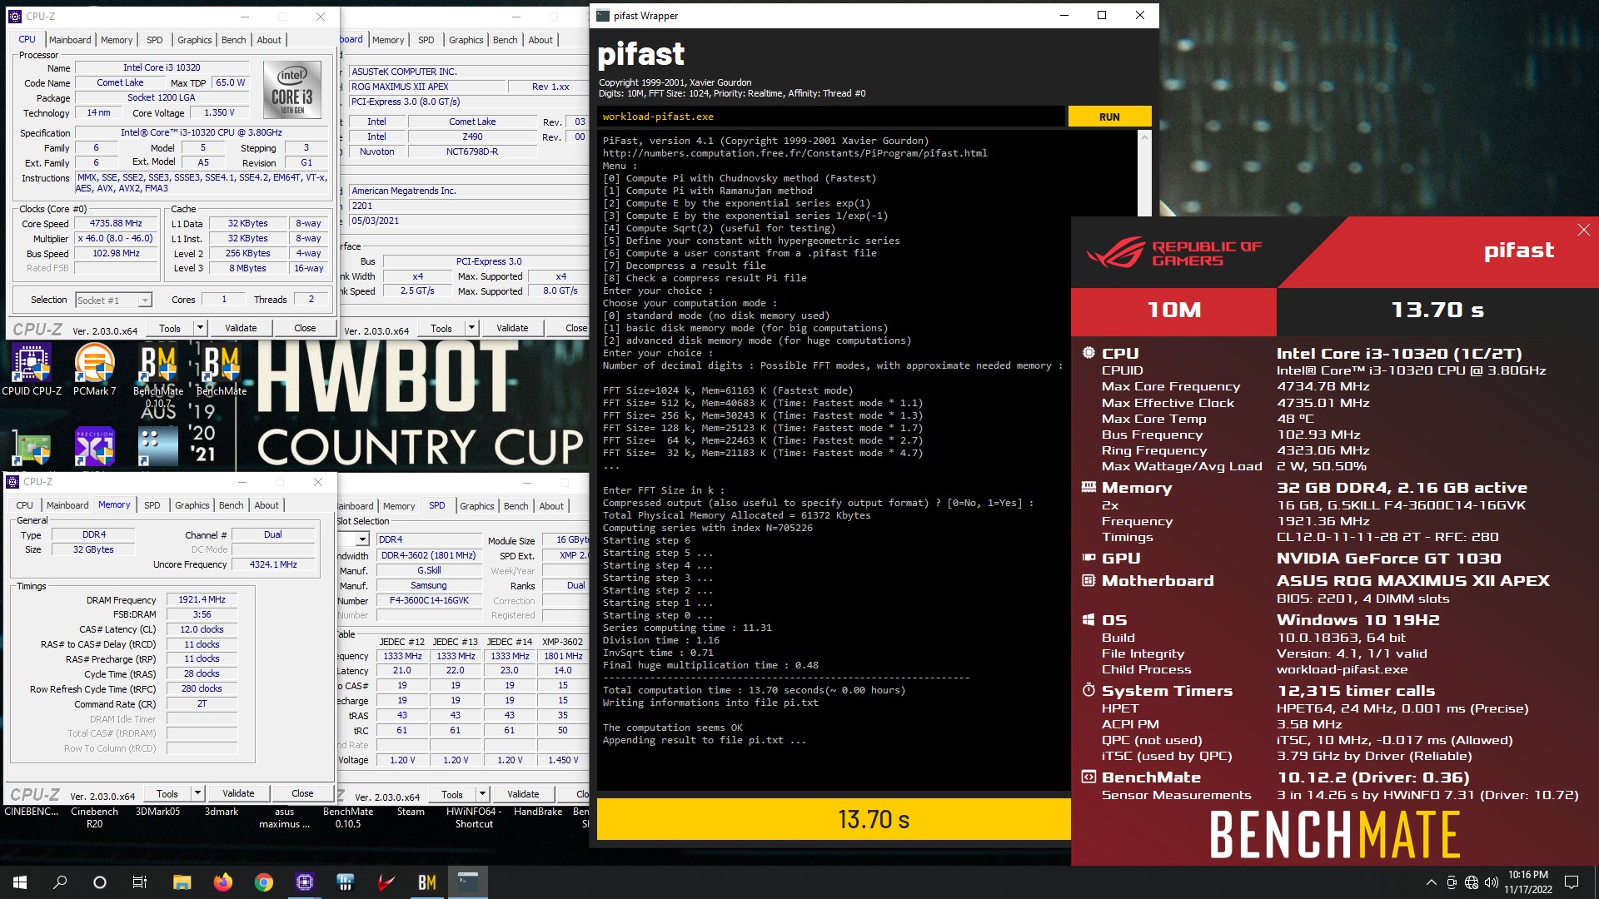Open the network status tray icon
Image resolution: width=1599 pixels, height=899 pixels.
(x=1472, y=882)
